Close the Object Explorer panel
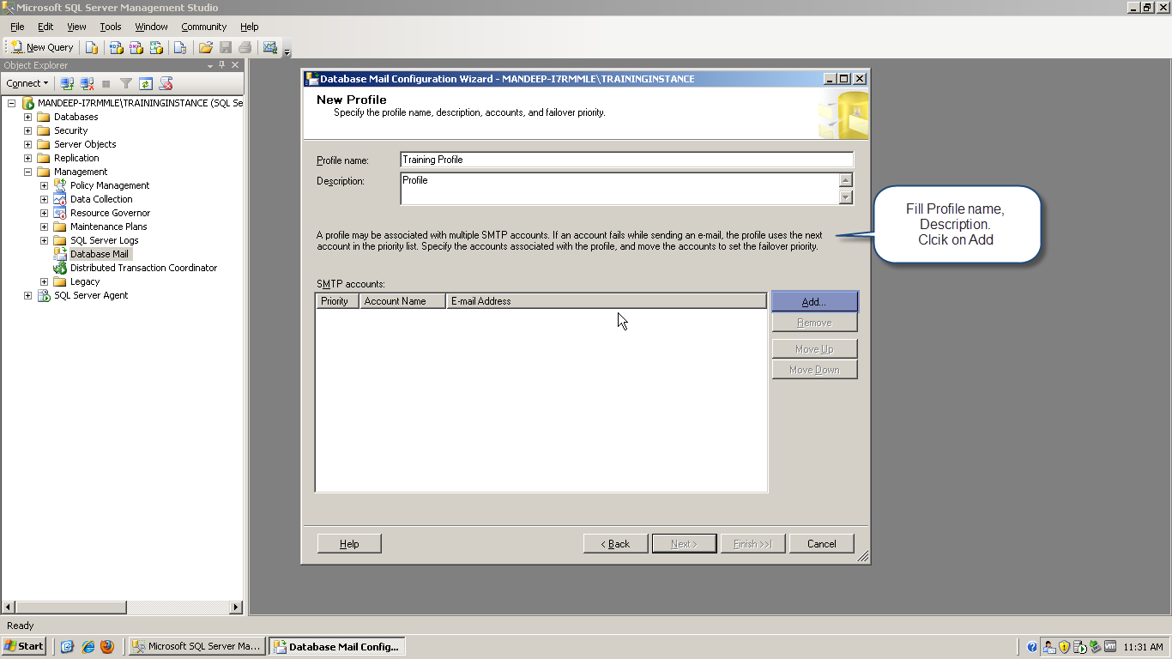The width and height of the screenshot is (1172, 659). tap(235, 65)
